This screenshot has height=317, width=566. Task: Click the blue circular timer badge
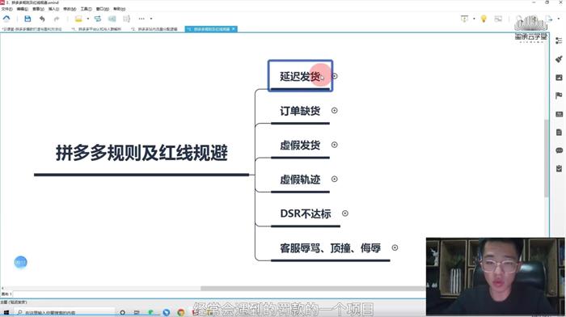tap(20, 262)
